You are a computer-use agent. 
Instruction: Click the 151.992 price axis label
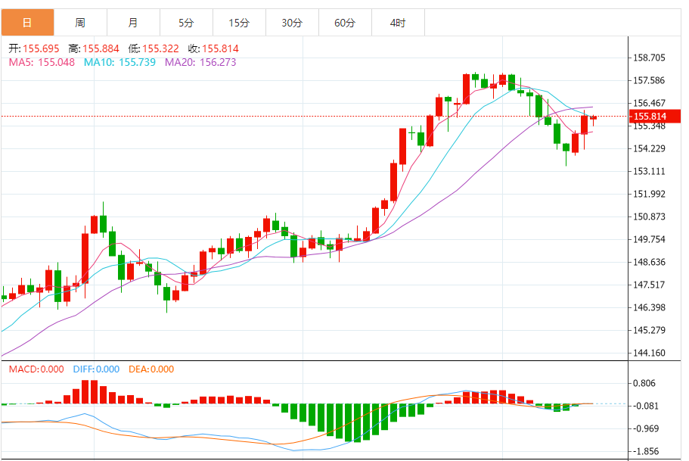[649, 194]
